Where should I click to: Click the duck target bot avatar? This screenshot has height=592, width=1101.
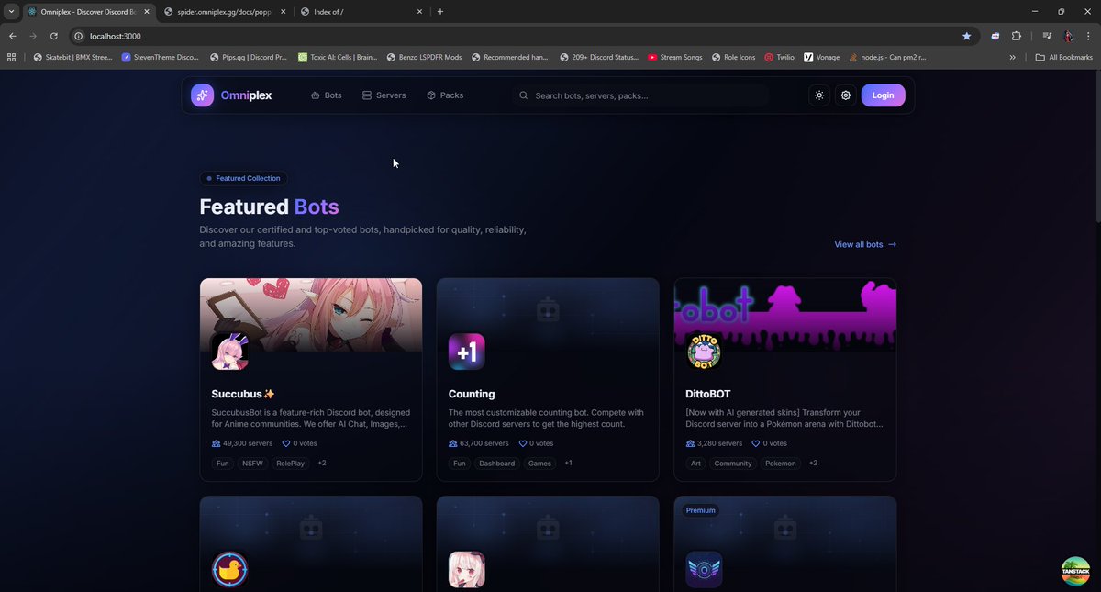[x=229, y=569]
